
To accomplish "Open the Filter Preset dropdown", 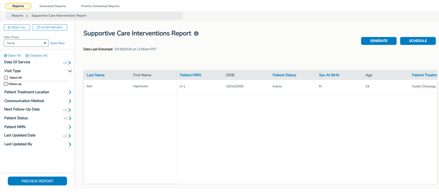I will [x=26, y=43].
